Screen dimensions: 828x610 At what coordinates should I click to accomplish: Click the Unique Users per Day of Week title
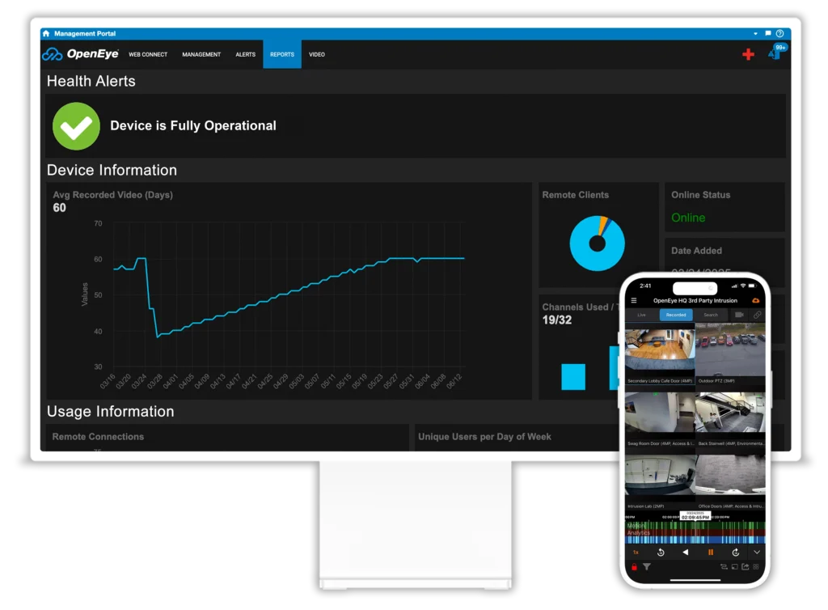point(484,437)
